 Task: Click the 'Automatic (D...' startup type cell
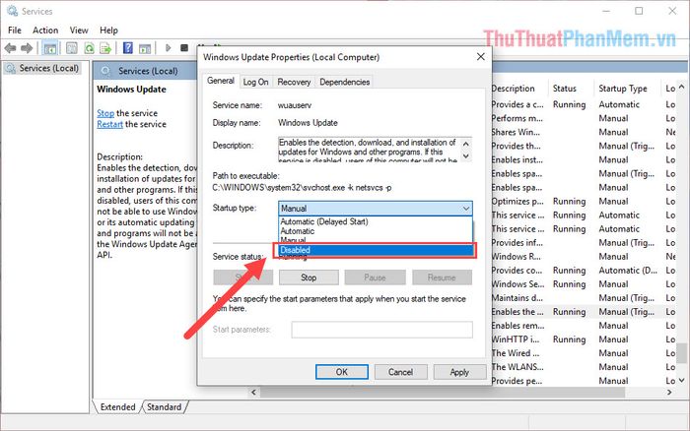628,271
